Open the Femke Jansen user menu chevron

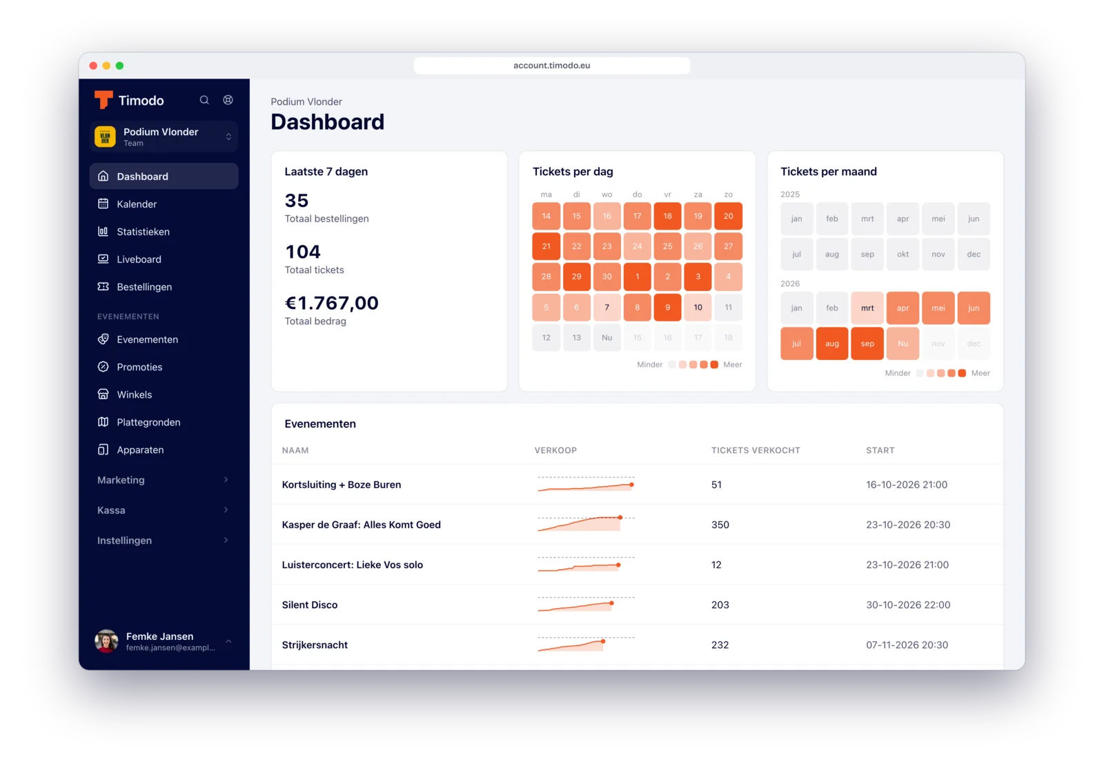[x=228, y=641]
